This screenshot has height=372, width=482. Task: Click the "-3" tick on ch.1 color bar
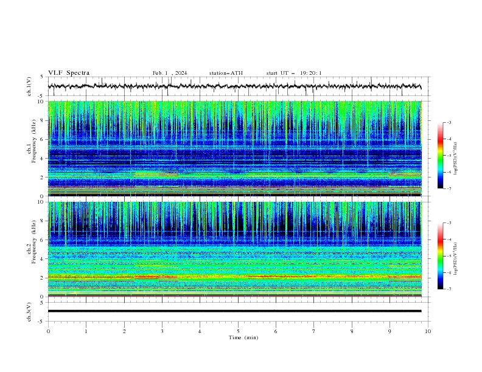click(449, 122)
